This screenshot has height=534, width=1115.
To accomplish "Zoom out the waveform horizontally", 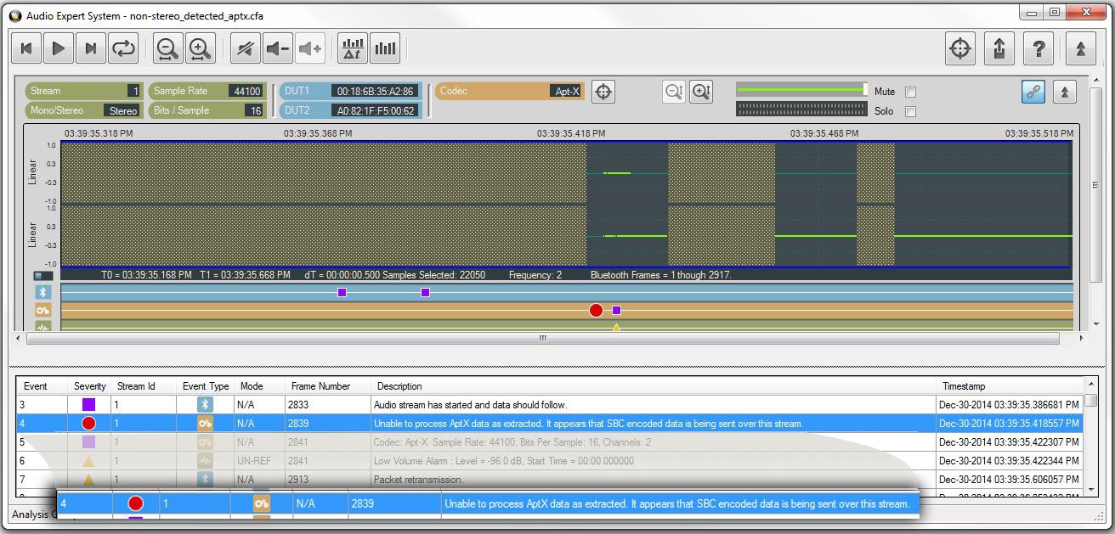I will [167, 48].
